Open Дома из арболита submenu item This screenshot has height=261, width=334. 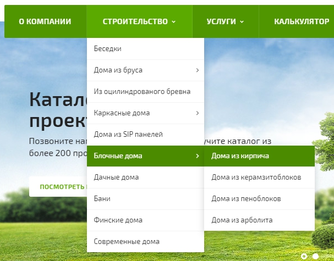(260, 220)
